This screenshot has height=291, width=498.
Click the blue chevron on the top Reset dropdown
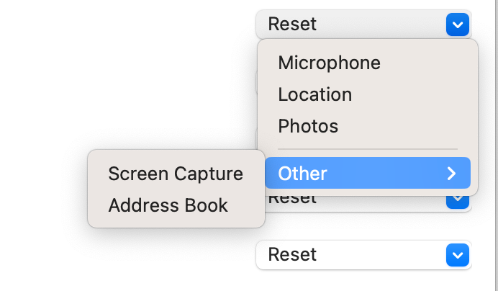457,25
